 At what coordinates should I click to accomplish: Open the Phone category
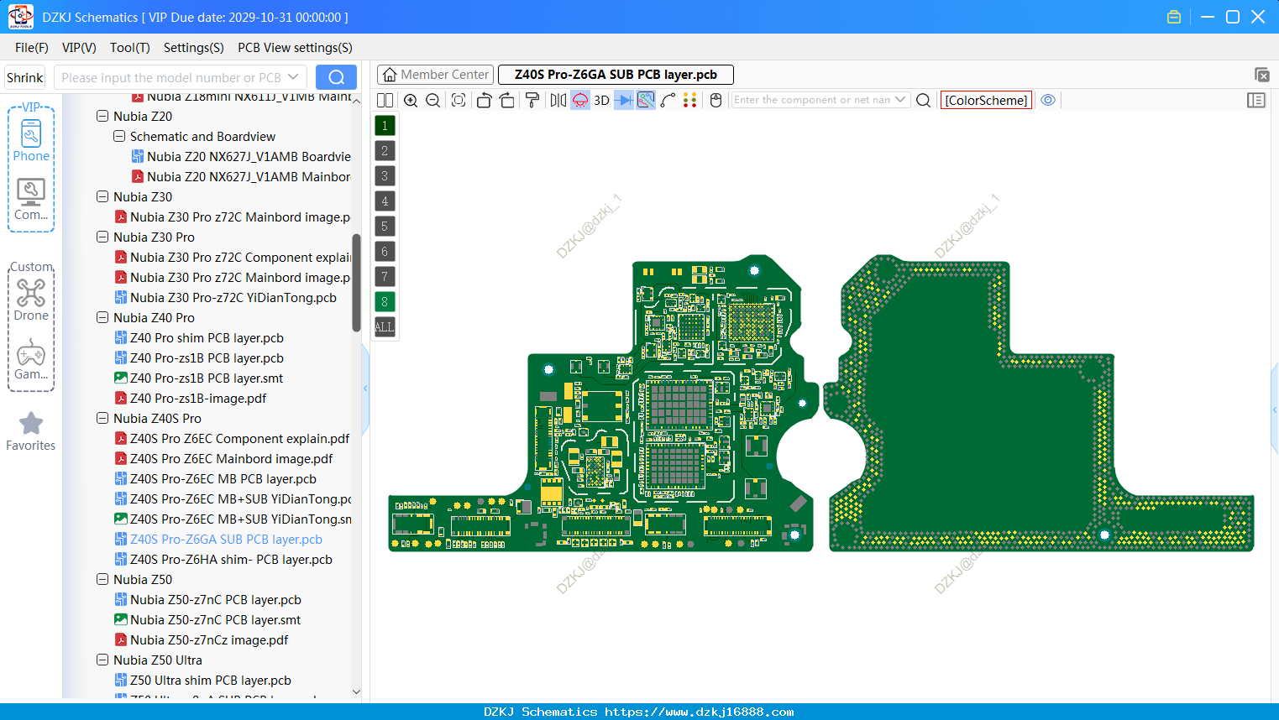[31, 140]
